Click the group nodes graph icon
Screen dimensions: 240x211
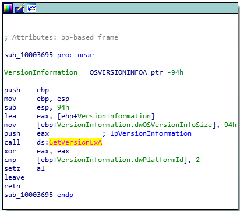31,8
